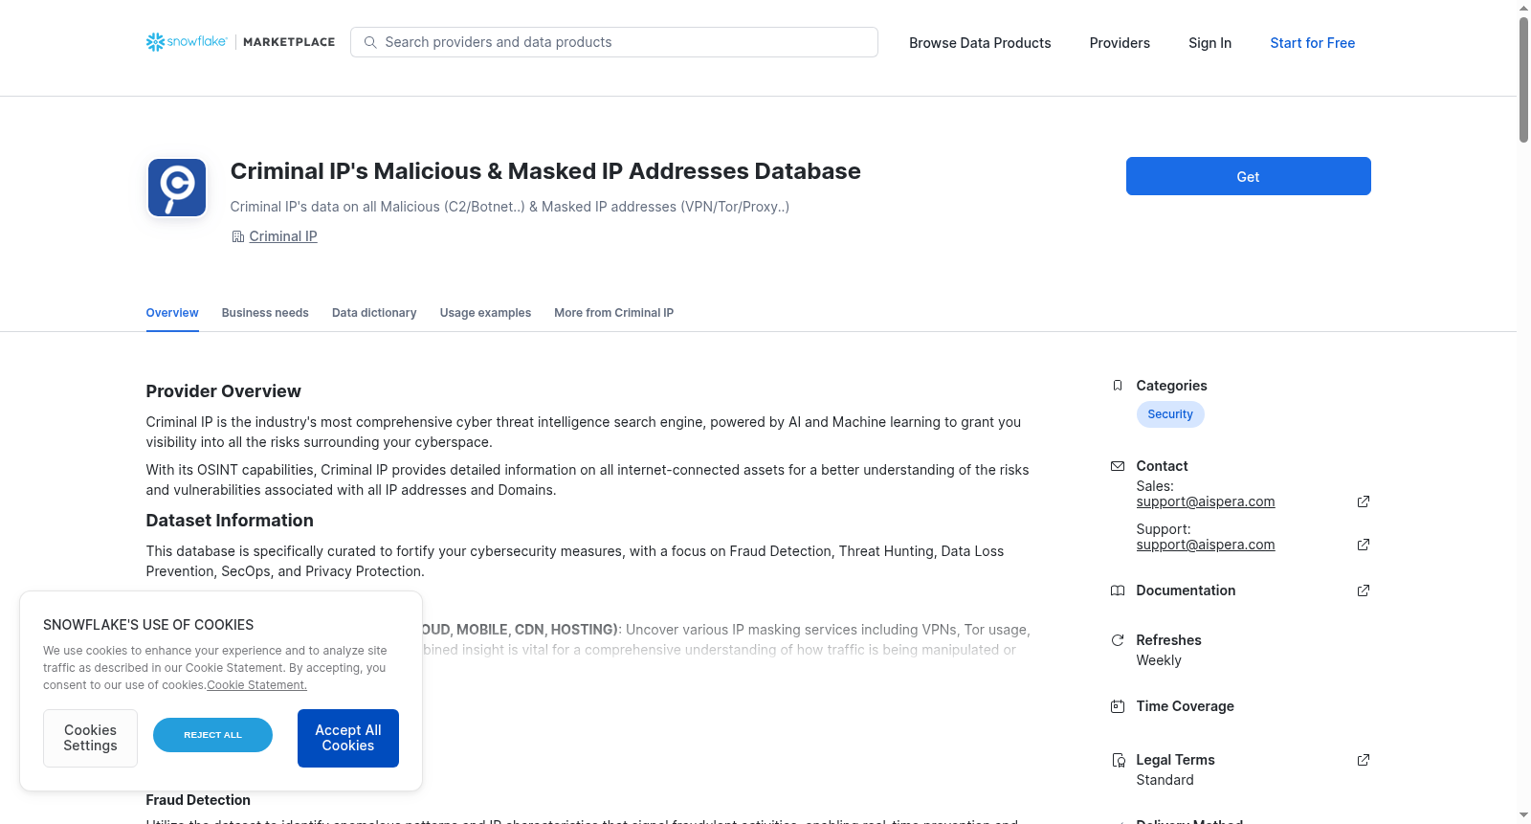Focus the search providers input field

point(614,42)
